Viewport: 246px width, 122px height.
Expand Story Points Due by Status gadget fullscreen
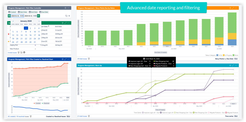pyautogui.click(x=233, y=8)
